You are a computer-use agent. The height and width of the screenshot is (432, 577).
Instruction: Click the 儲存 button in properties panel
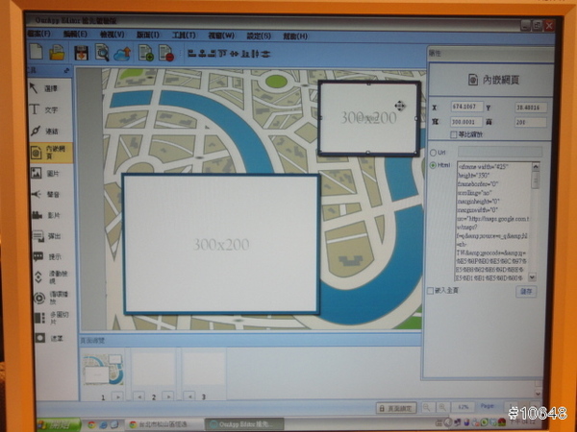click(526, 292)
